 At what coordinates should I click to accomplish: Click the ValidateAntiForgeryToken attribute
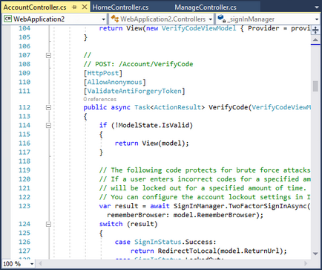click(134, 91)
